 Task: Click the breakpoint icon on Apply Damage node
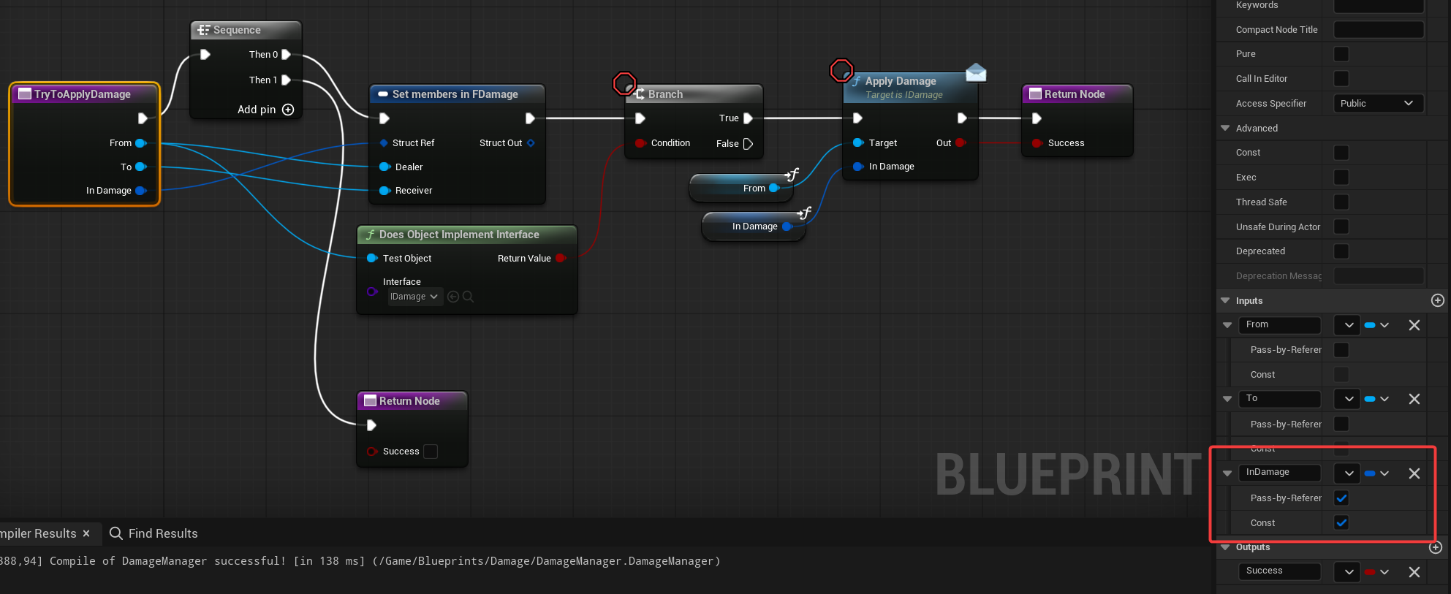(x=841, y=70)
